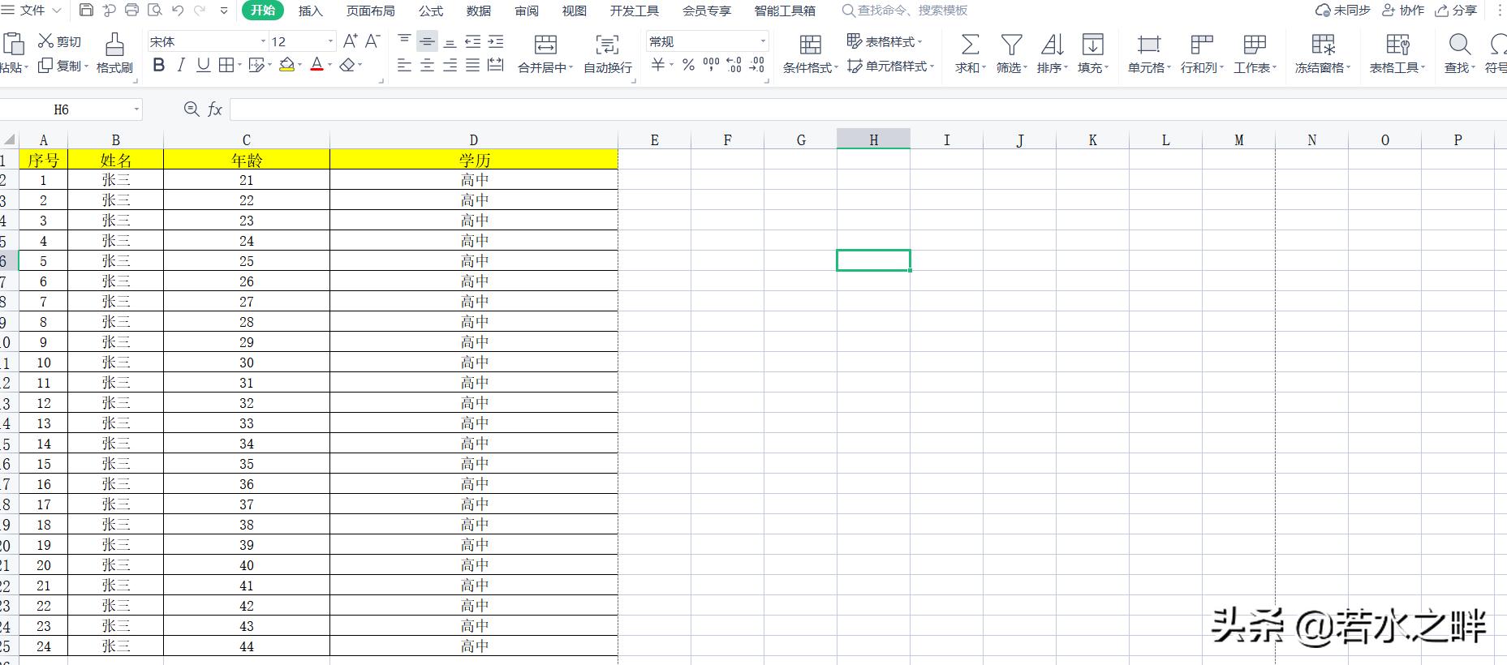Click the Sort (排序) icon
The image size is (1507, 665).
[1053, 45]
